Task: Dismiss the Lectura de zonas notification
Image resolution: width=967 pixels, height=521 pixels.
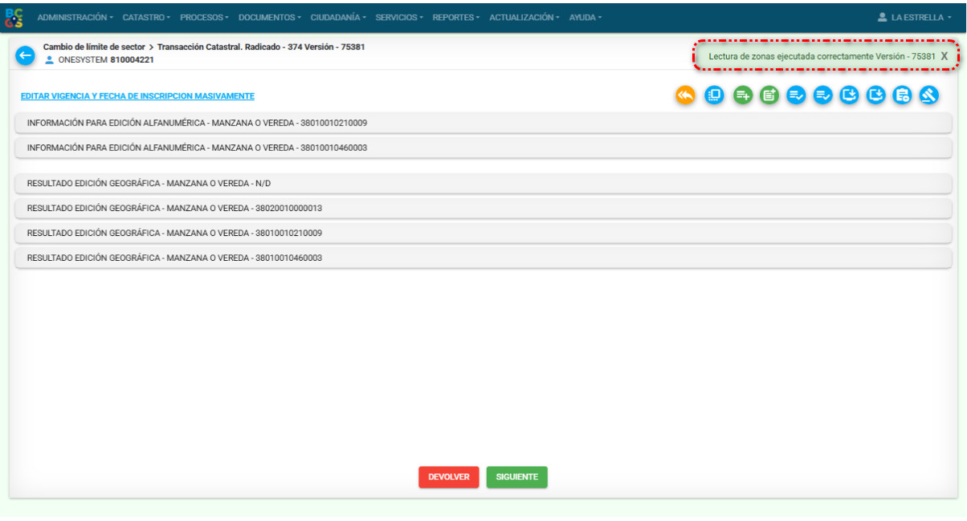Action: point(945,56)
